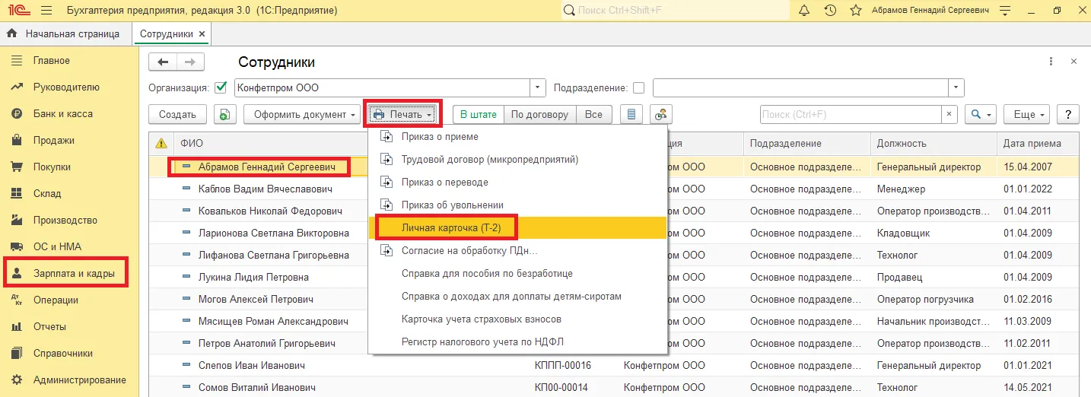Click the list settings icon after Все
Image resolution: width=1091 pixels, height=397 pixels.
[x=631, y=115]
